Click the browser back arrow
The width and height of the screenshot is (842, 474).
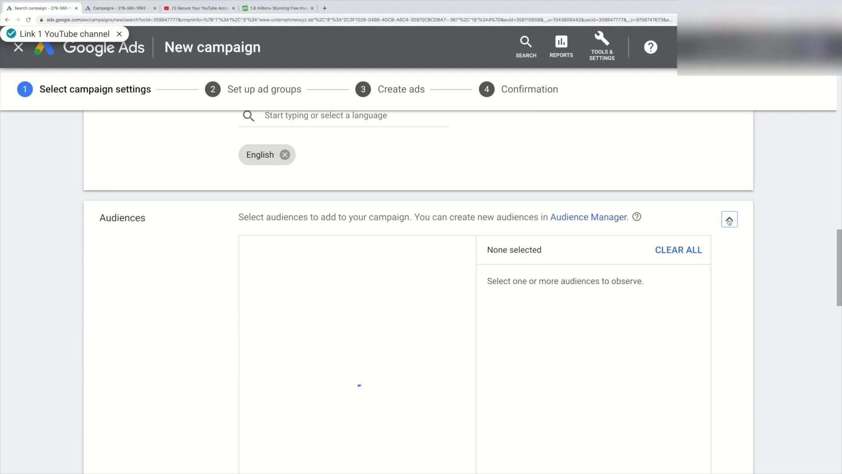click(x=7, y=20)
